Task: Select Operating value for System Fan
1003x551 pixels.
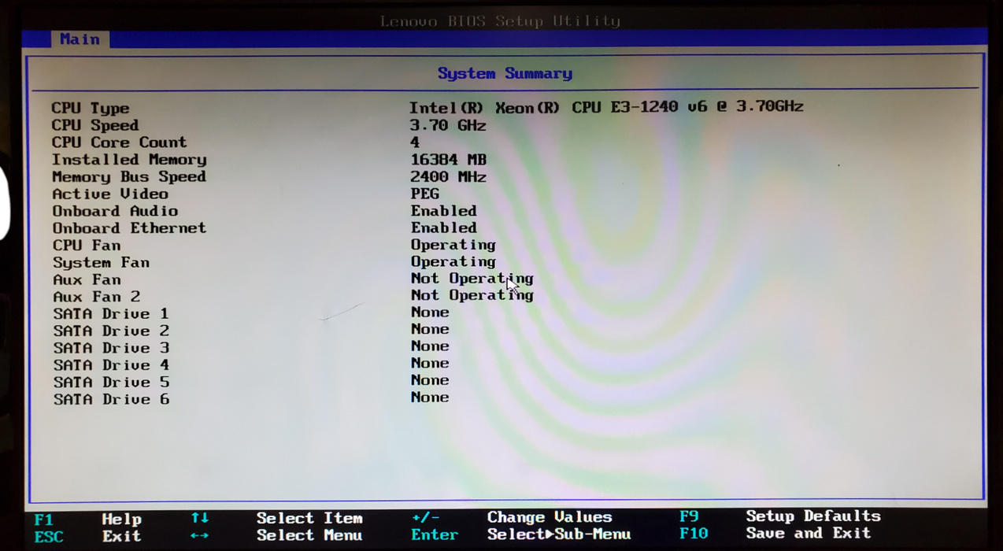Action: coord(453,262)
